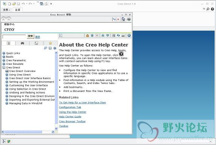
Task: Open the Configuration Tab link
Action: (70, 107)
